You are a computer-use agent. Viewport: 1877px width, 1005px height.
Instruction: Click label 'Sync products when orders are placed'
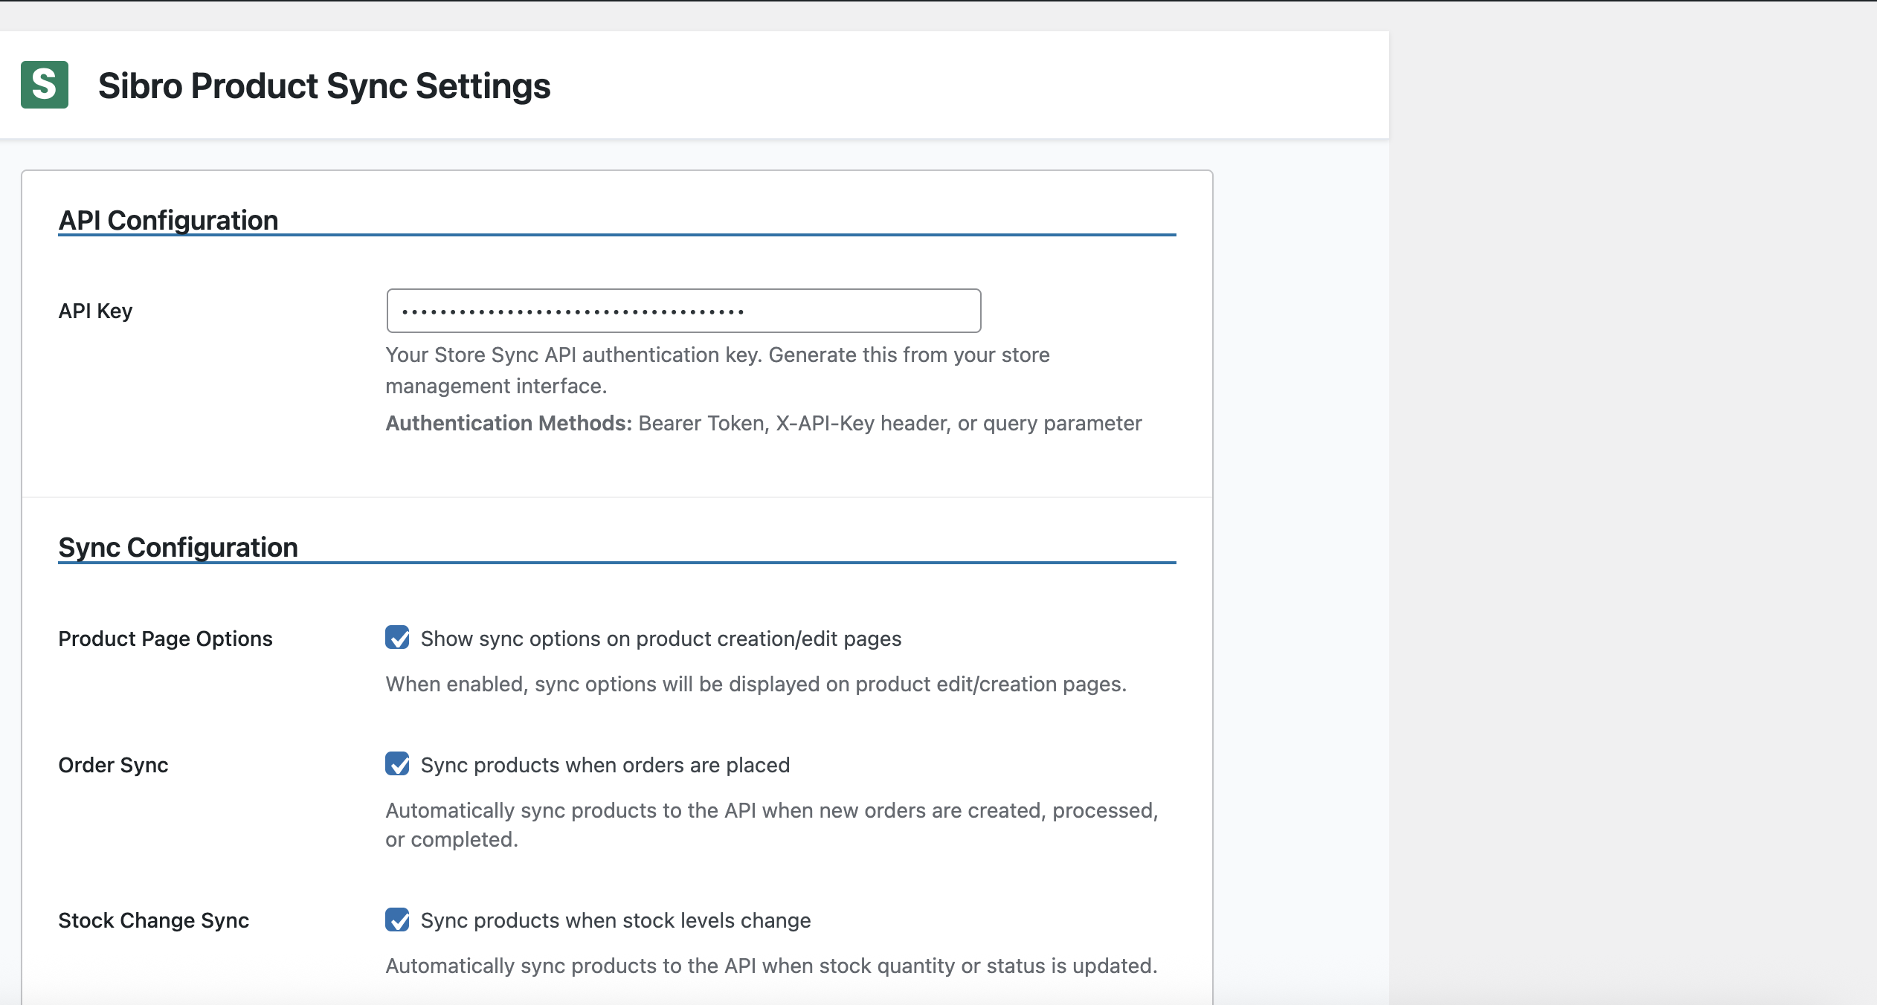(605, 765)
